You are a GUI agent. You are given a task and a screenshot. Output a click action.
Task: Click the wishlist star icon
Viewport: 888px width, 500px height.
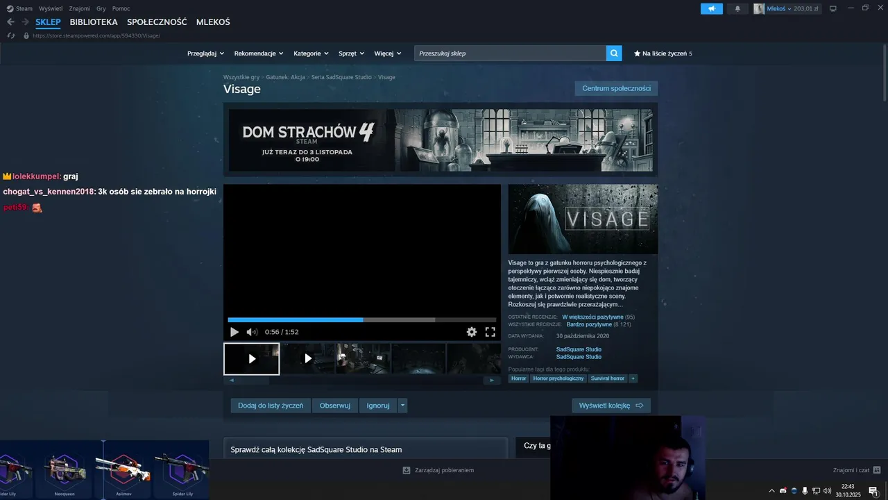[637, 53]
